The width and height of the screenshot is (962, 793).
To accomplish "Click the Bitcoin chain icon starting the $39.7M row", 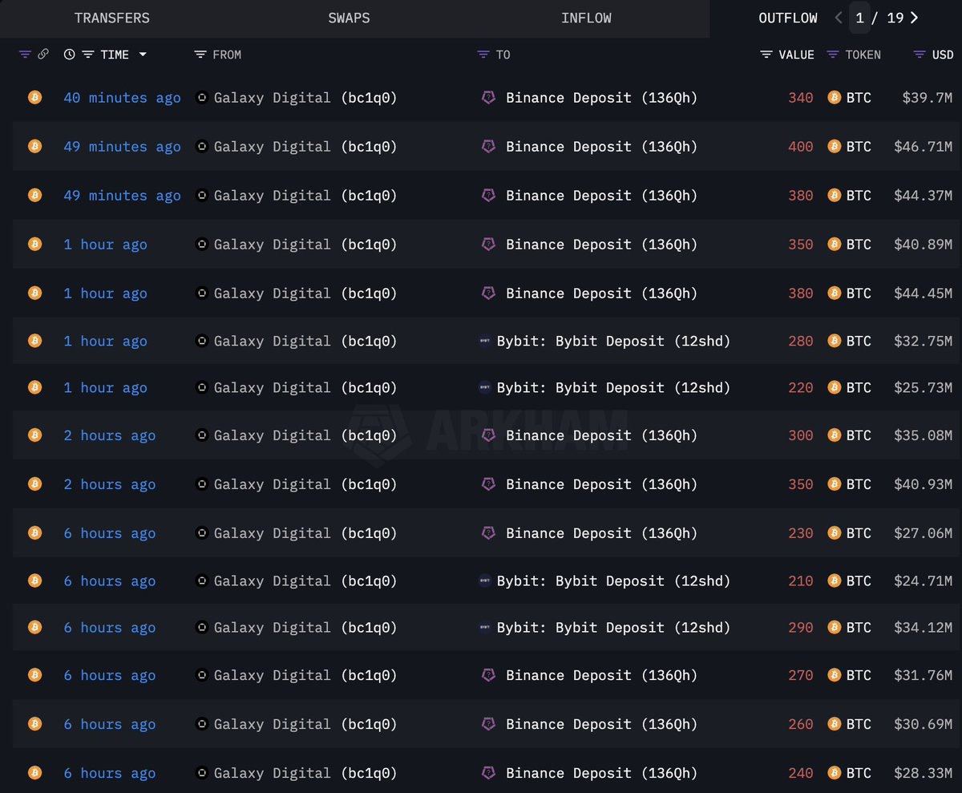I will pyautogui.click(x=34, y=98).
